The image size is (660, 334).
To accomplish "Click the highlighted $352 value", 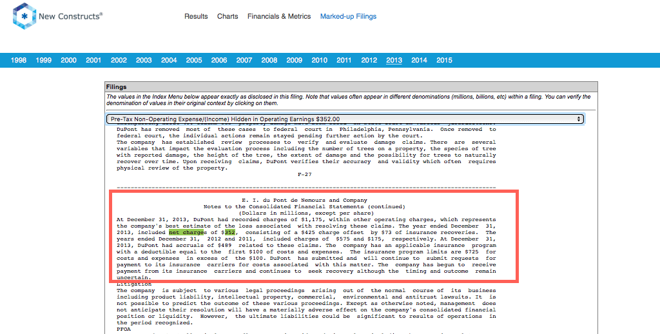I will coord(230,233).
